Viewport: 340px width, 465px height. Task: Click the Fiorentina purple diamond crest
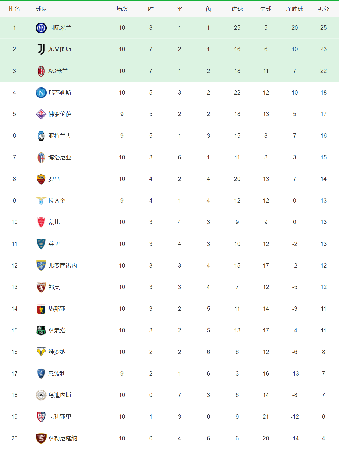(x=41, y=114)
